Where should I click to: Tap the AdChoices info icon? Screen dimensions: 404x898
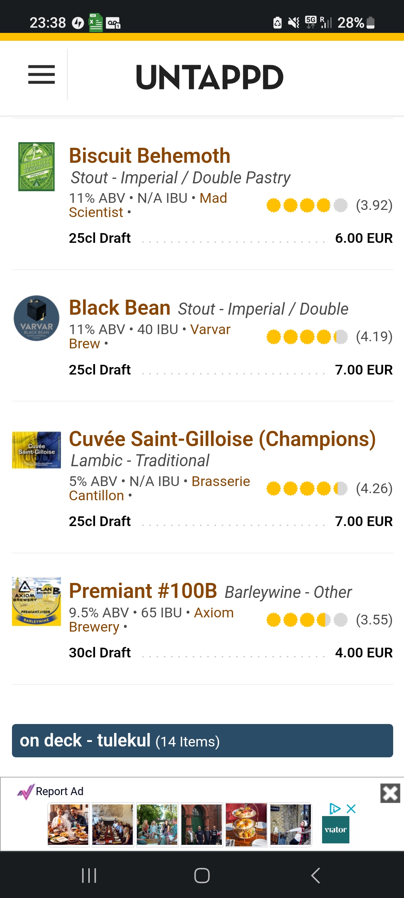pyautogui.click(x=334, y=809)
